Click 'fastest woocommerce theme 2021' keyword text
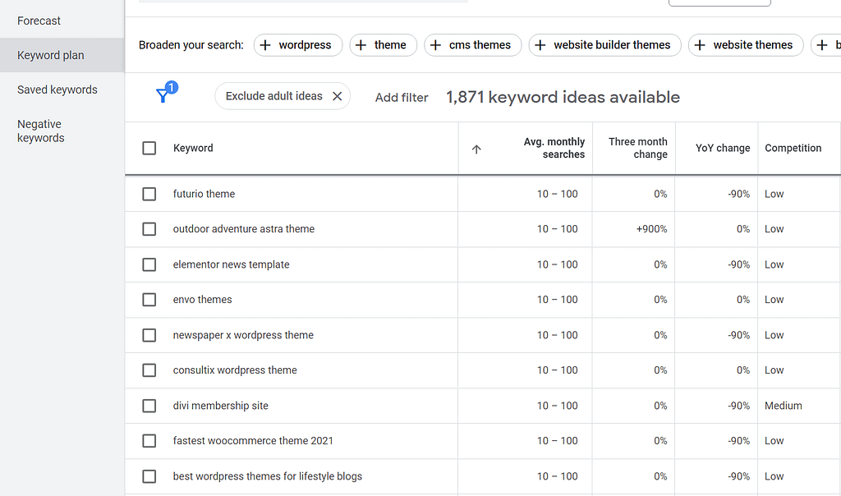Screen dimensions: 841x496 click(x=253, y=441)
